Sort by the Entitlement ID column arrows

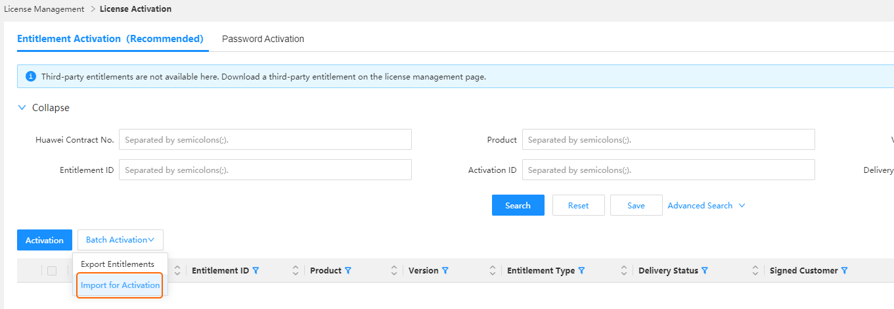[x=296, y=271]
